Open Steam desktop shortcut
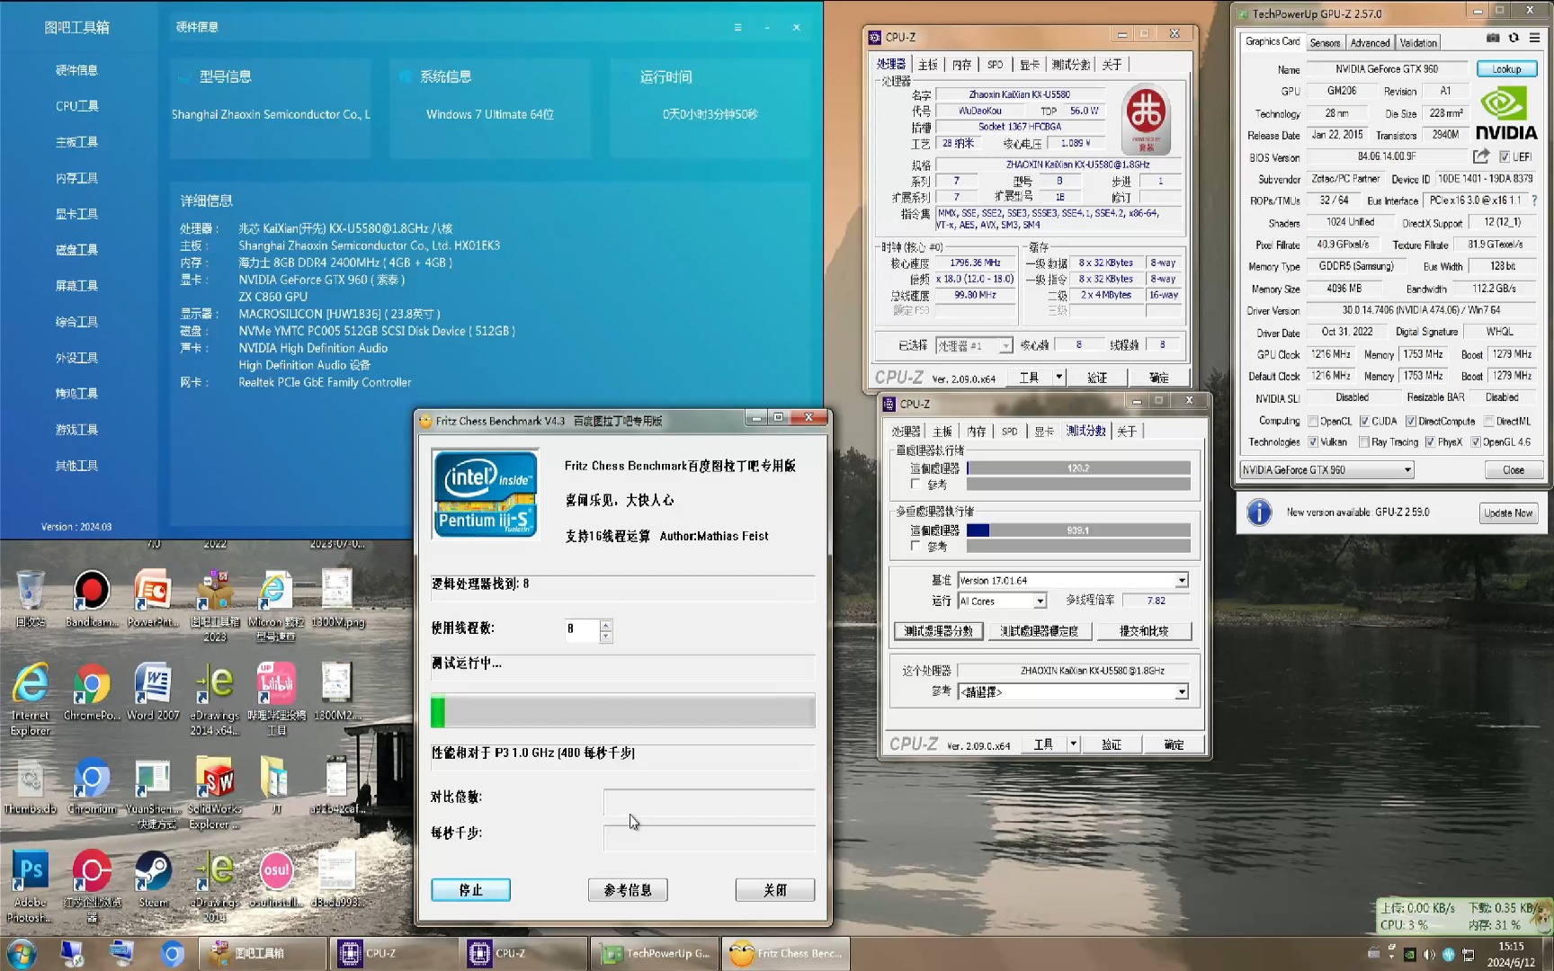Screen dimensions: 1554x971 pos(153,878)
